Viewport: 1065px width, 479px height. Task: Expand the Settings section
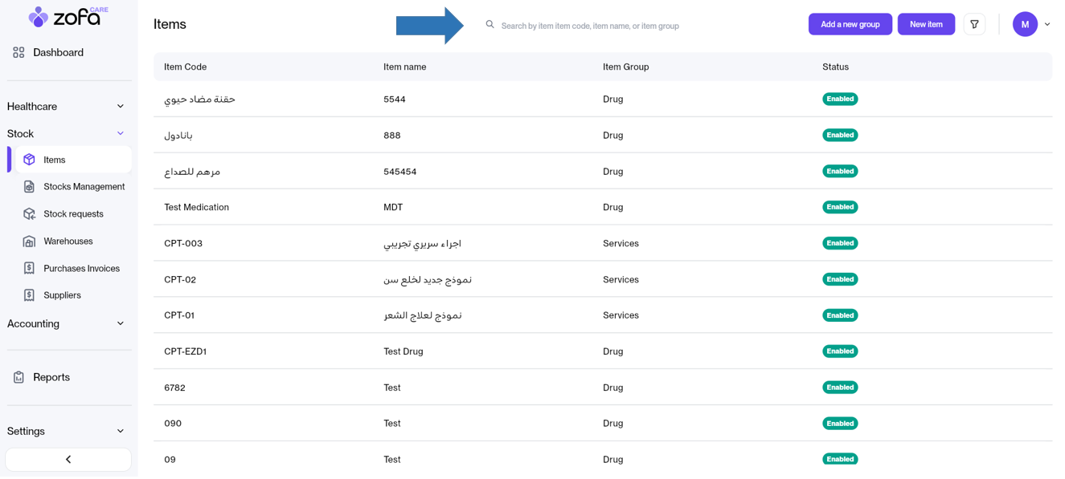click(x=68, y=432)
